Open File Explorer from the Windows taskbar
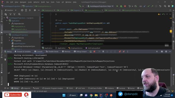175x98 pixels. pos(96,95)
